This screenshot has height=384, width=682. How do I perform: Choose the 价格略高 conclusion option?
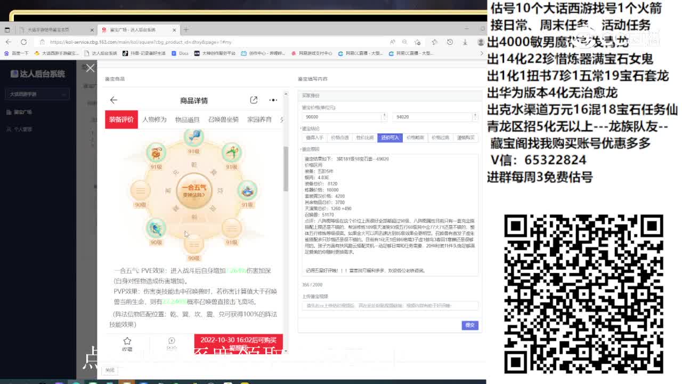(415, 138)
